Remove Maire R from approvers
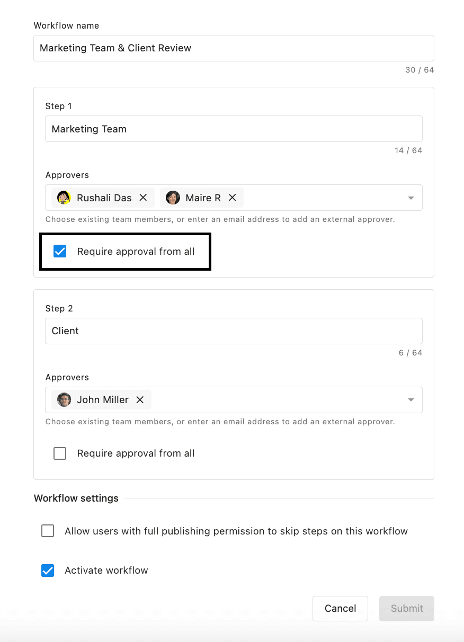The image size is (464, 642). [x=232, y=198]
